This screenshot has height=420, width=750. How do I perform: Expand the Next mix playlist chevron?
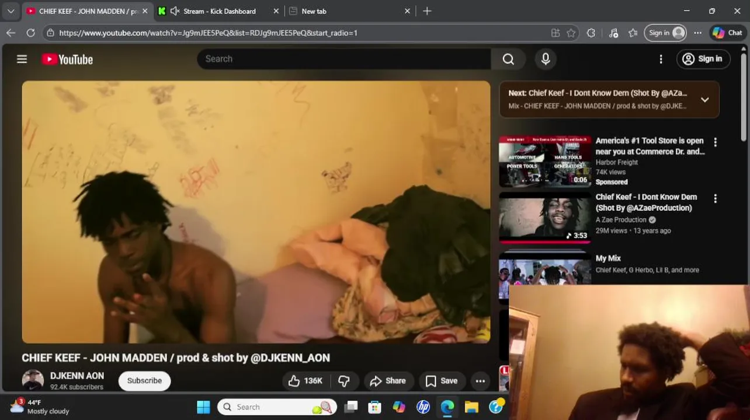coord(704,100)
